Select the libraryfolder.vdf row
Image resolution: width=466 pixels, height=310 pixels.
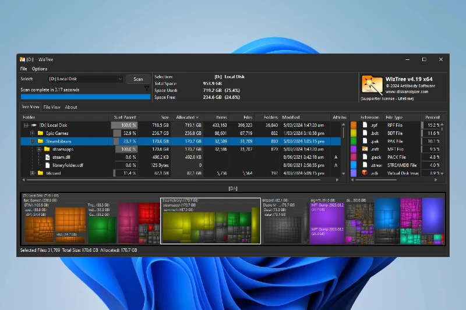click(x=181, y=165)
